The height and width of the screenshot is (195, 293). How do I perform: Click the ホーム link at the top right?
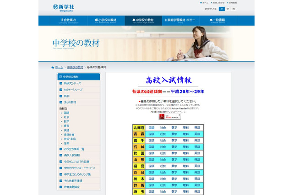(x=204, y=3)
